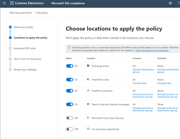Click the Microsoft Cloud App Security icon

click(88, 118)
